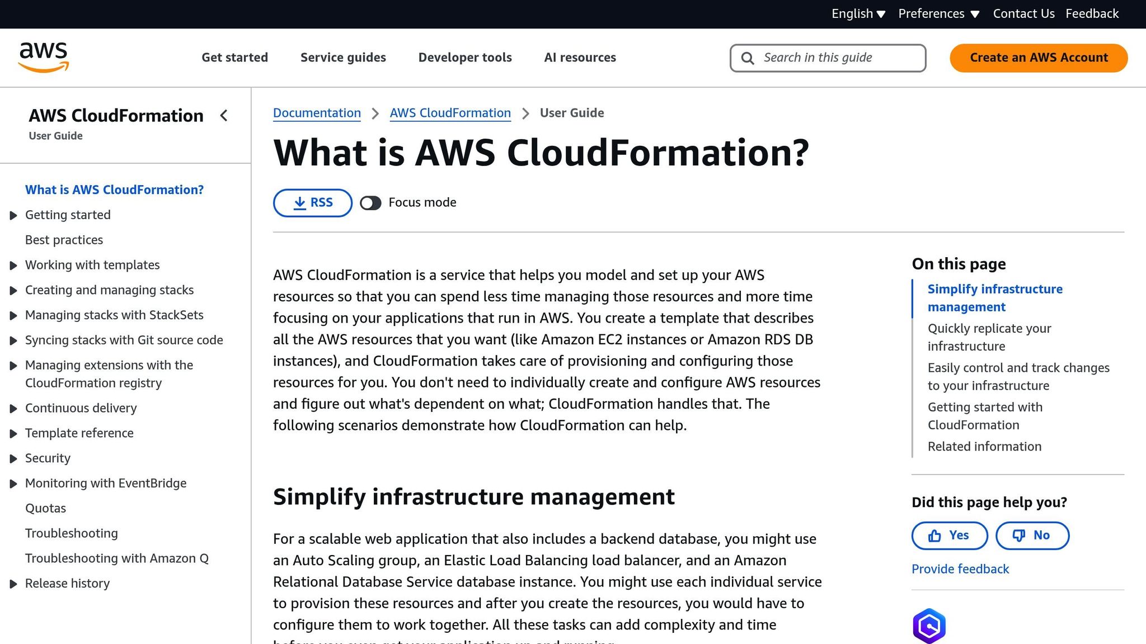Open Troubleshooting in the sidebar
The height and width of the screenshot is (644, 1146).
click(71, 534)
